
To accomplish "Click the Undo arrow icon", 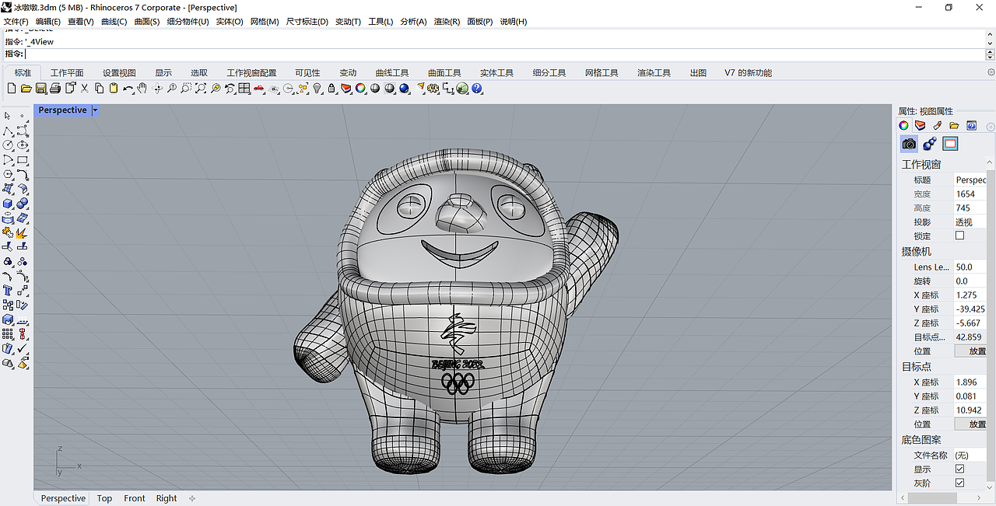I will coord(128,89).
